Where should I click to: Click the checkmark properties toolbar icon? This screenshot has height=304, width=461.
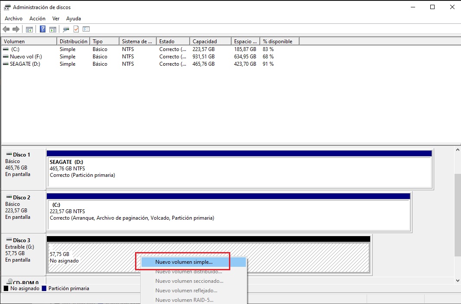pyautogui.click(x=76, y=29)
